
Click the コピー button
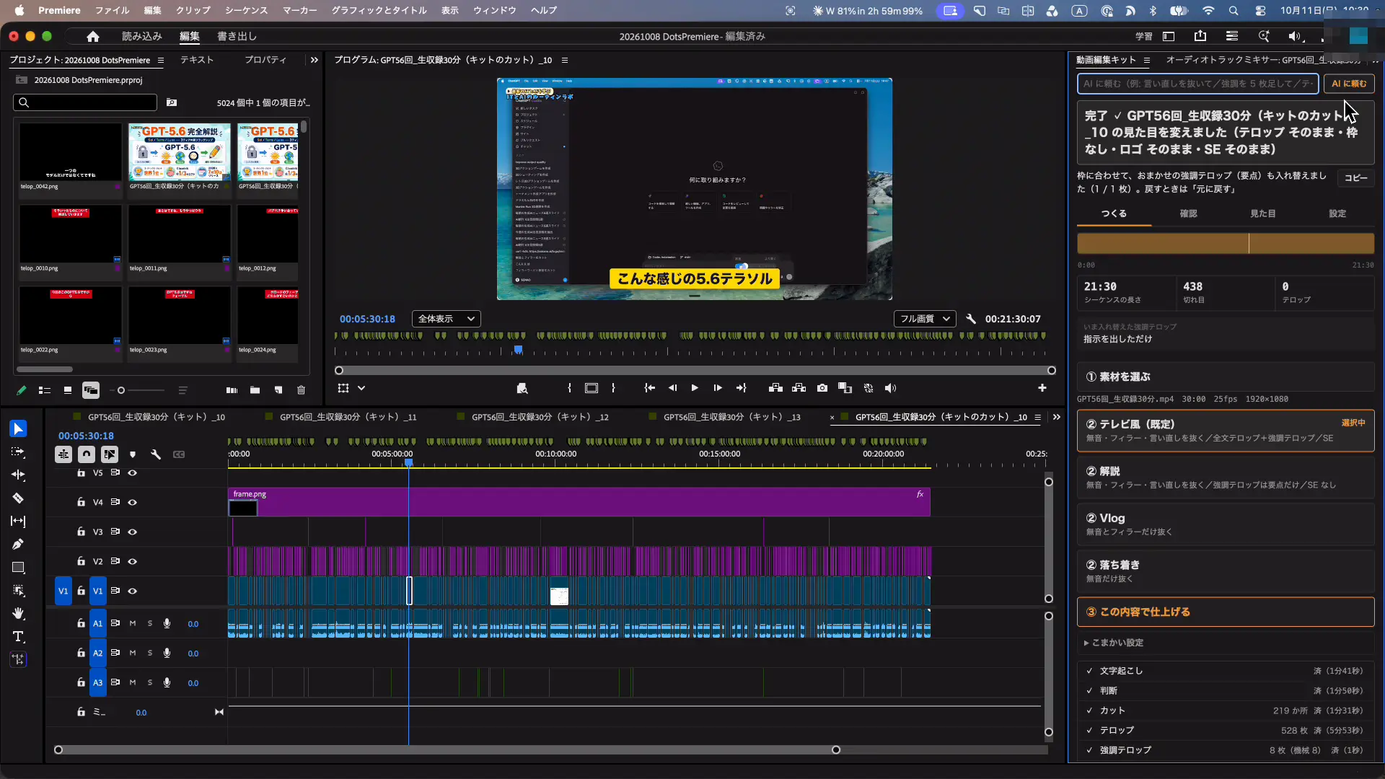1355,178
